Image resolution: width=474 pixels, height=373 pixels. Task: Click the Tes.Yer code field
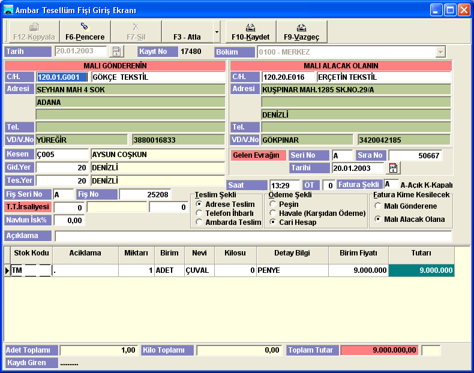(62, 181)
